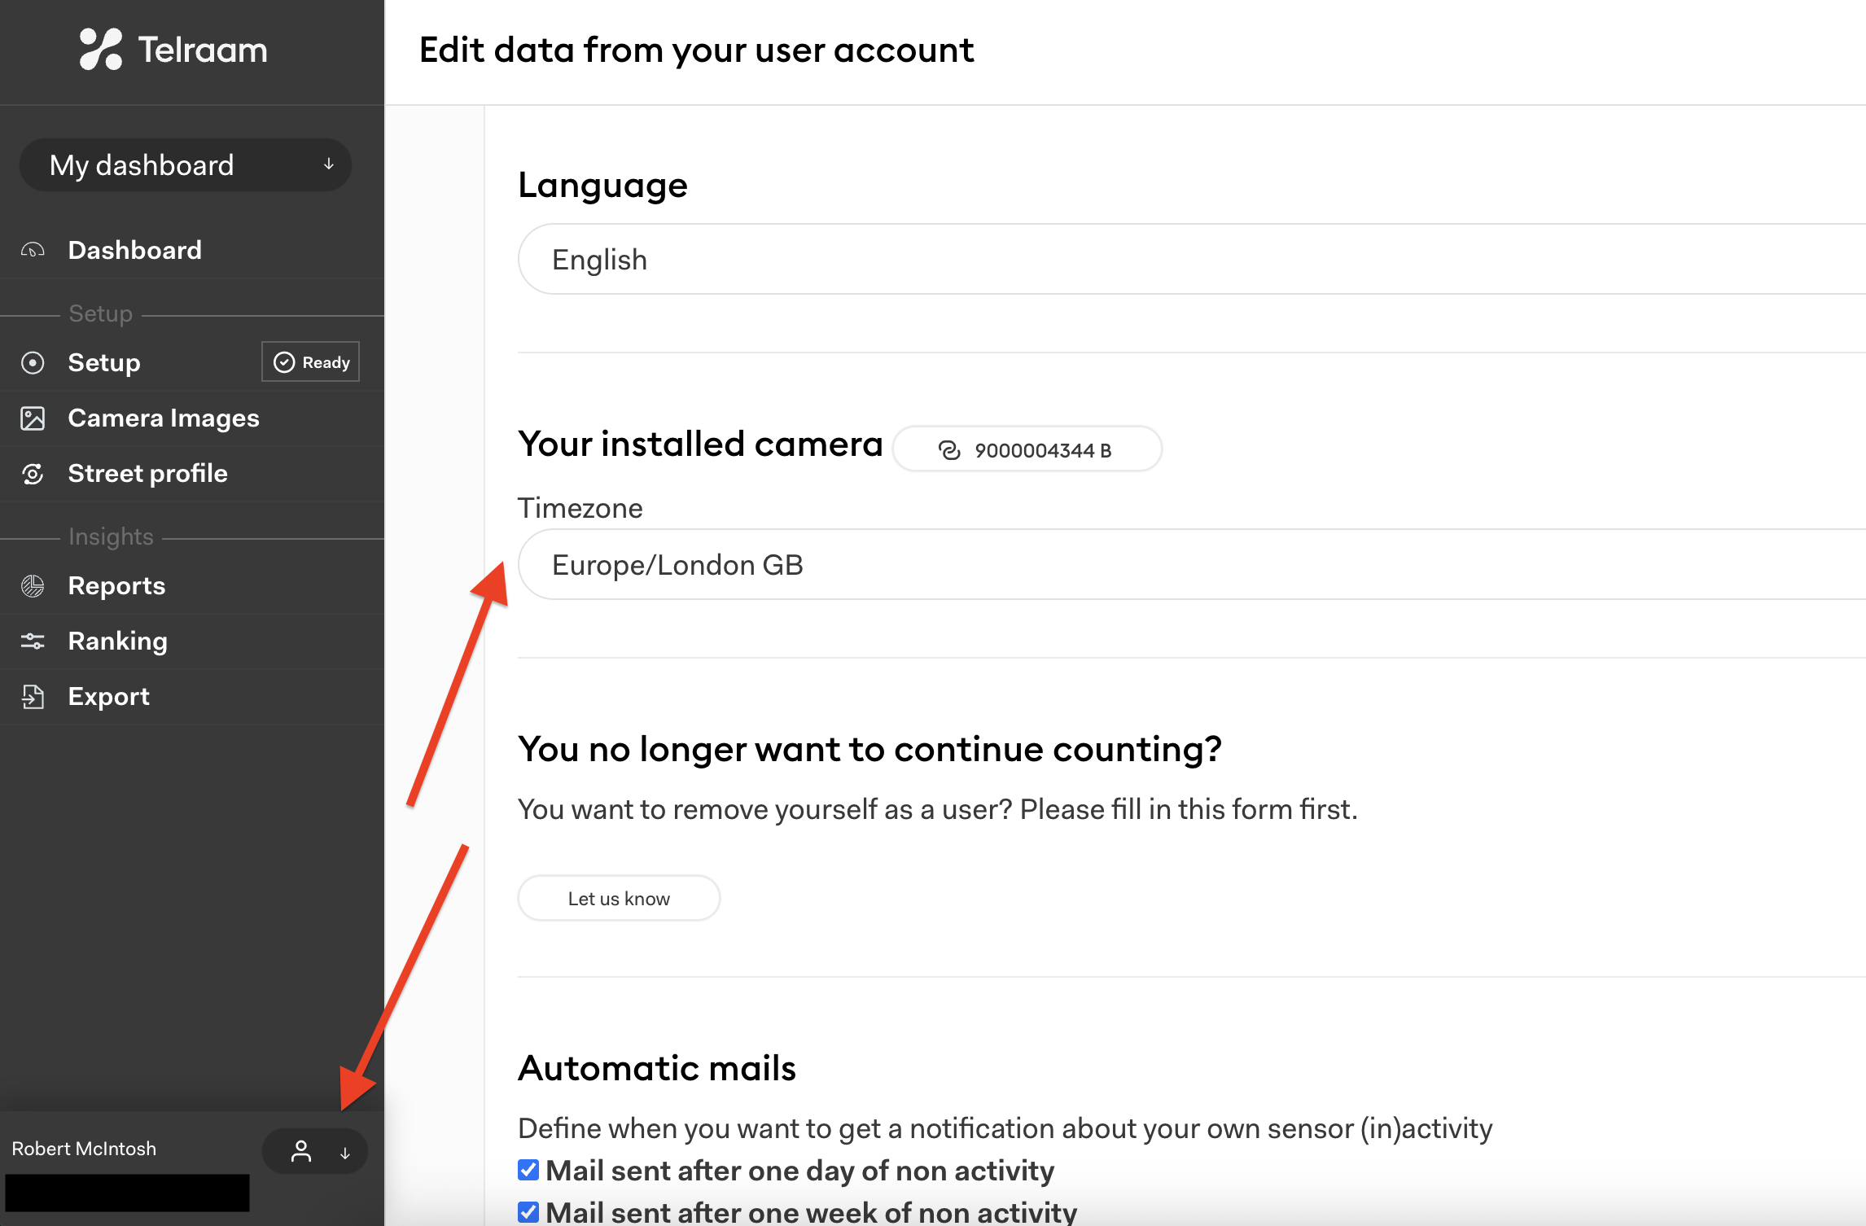Click the Ready status badge

(311, 362)
